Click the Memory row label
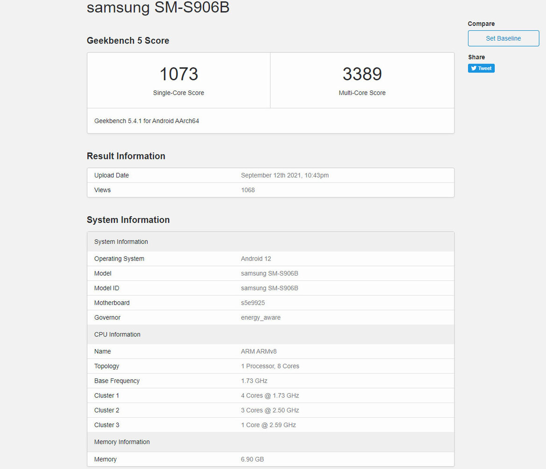The height and width of the screenshot is (469, 546). coord(105,459)
